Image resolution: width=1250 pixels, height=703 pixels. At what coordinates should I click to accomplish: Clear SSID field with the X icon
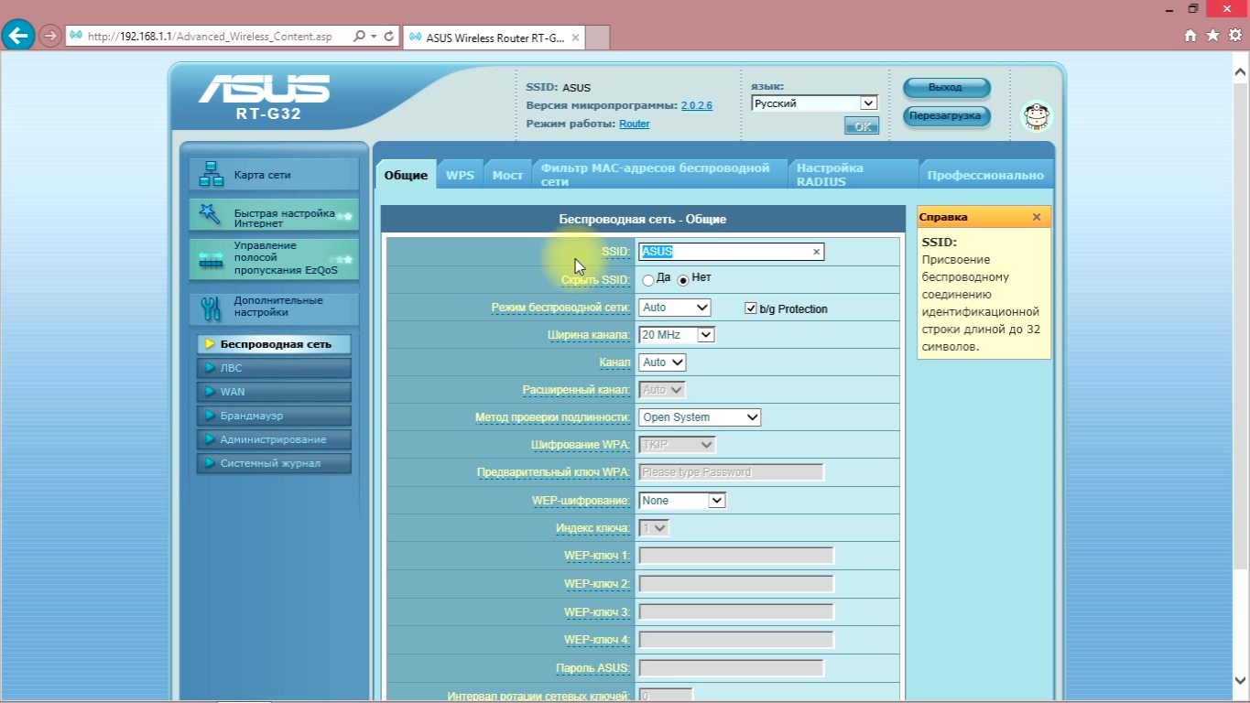(816, 252)
